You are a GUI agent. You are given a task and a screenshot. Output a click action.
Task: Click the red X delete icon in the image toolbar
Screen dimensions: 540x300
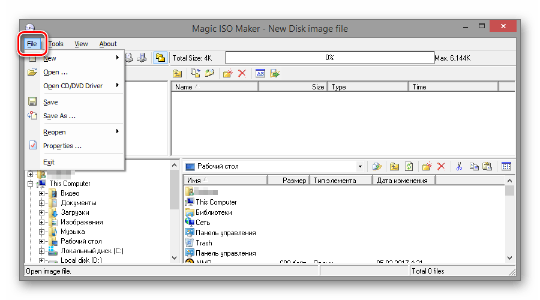[242, 73]
